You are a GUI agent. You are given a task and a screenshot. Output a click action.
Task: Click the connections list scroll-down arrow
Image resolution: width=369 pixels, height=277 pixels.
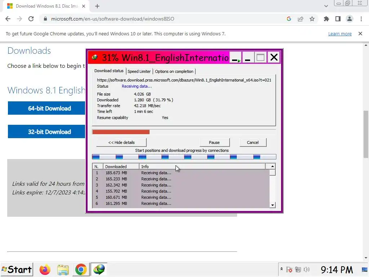272,205
